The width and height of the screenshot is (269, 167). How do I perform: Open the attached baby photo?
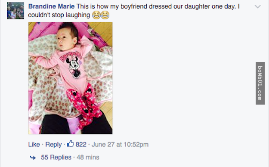point(70,78)
